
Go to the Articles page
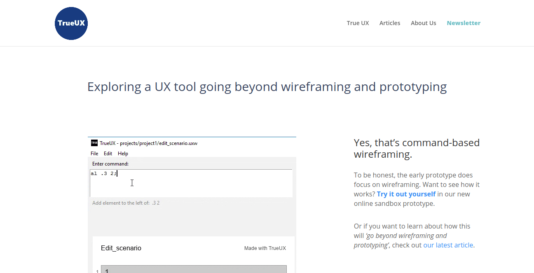(390, 23)
